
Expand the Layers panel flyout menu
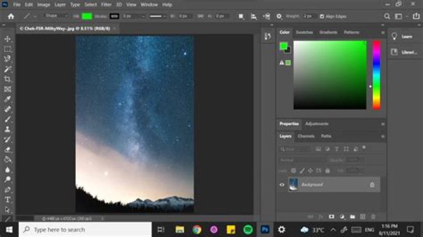coord(382,136)
